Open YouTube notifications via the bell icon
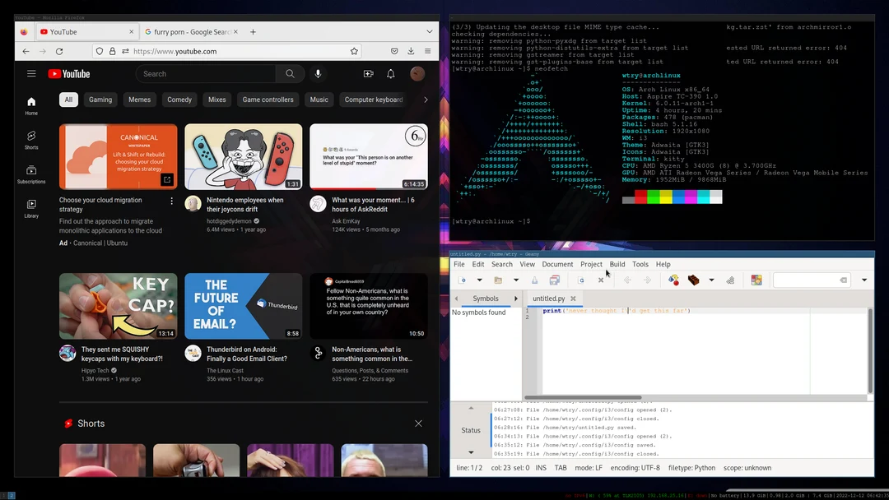 [x=390, y=73]
